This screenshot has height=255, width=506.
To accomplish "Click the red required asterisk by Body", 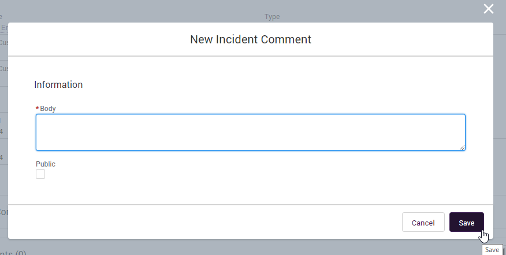I will (x=38, y=109).
